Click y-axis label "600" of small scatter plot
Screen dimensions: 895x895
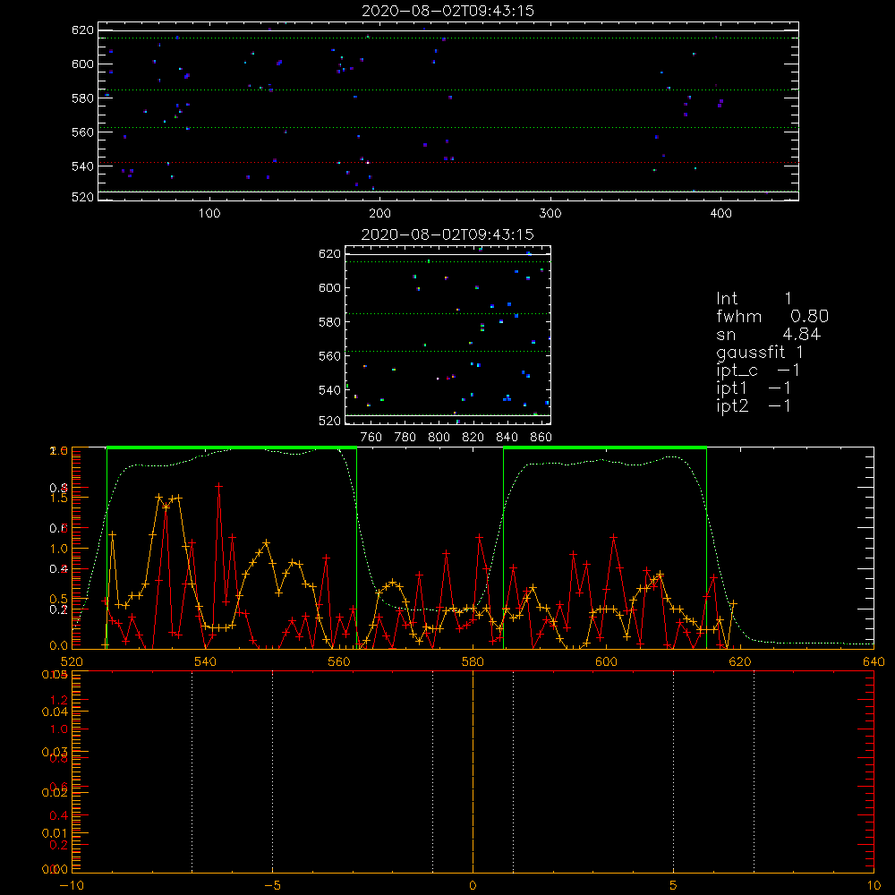coord(329,287)
